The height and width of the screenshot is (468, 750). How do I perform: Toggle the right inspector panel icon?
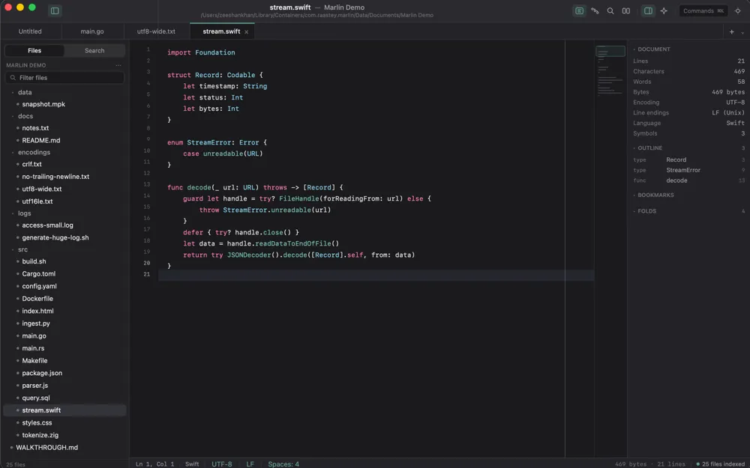648,10
